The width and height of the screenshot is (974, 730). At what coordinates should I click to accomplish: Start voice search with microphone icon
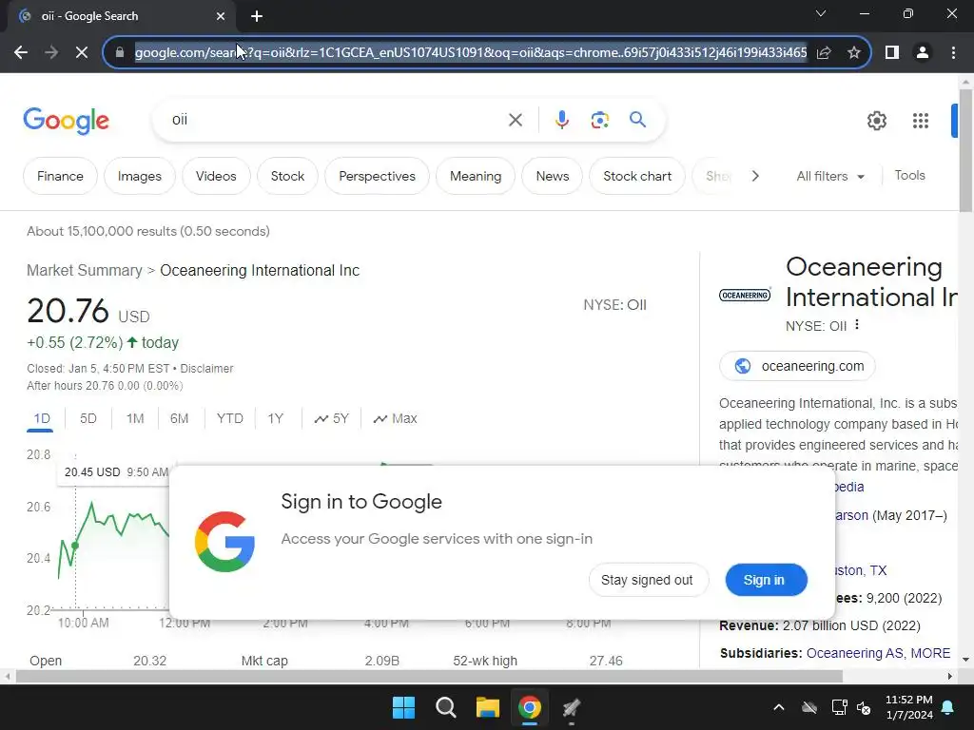pos(561,120)
